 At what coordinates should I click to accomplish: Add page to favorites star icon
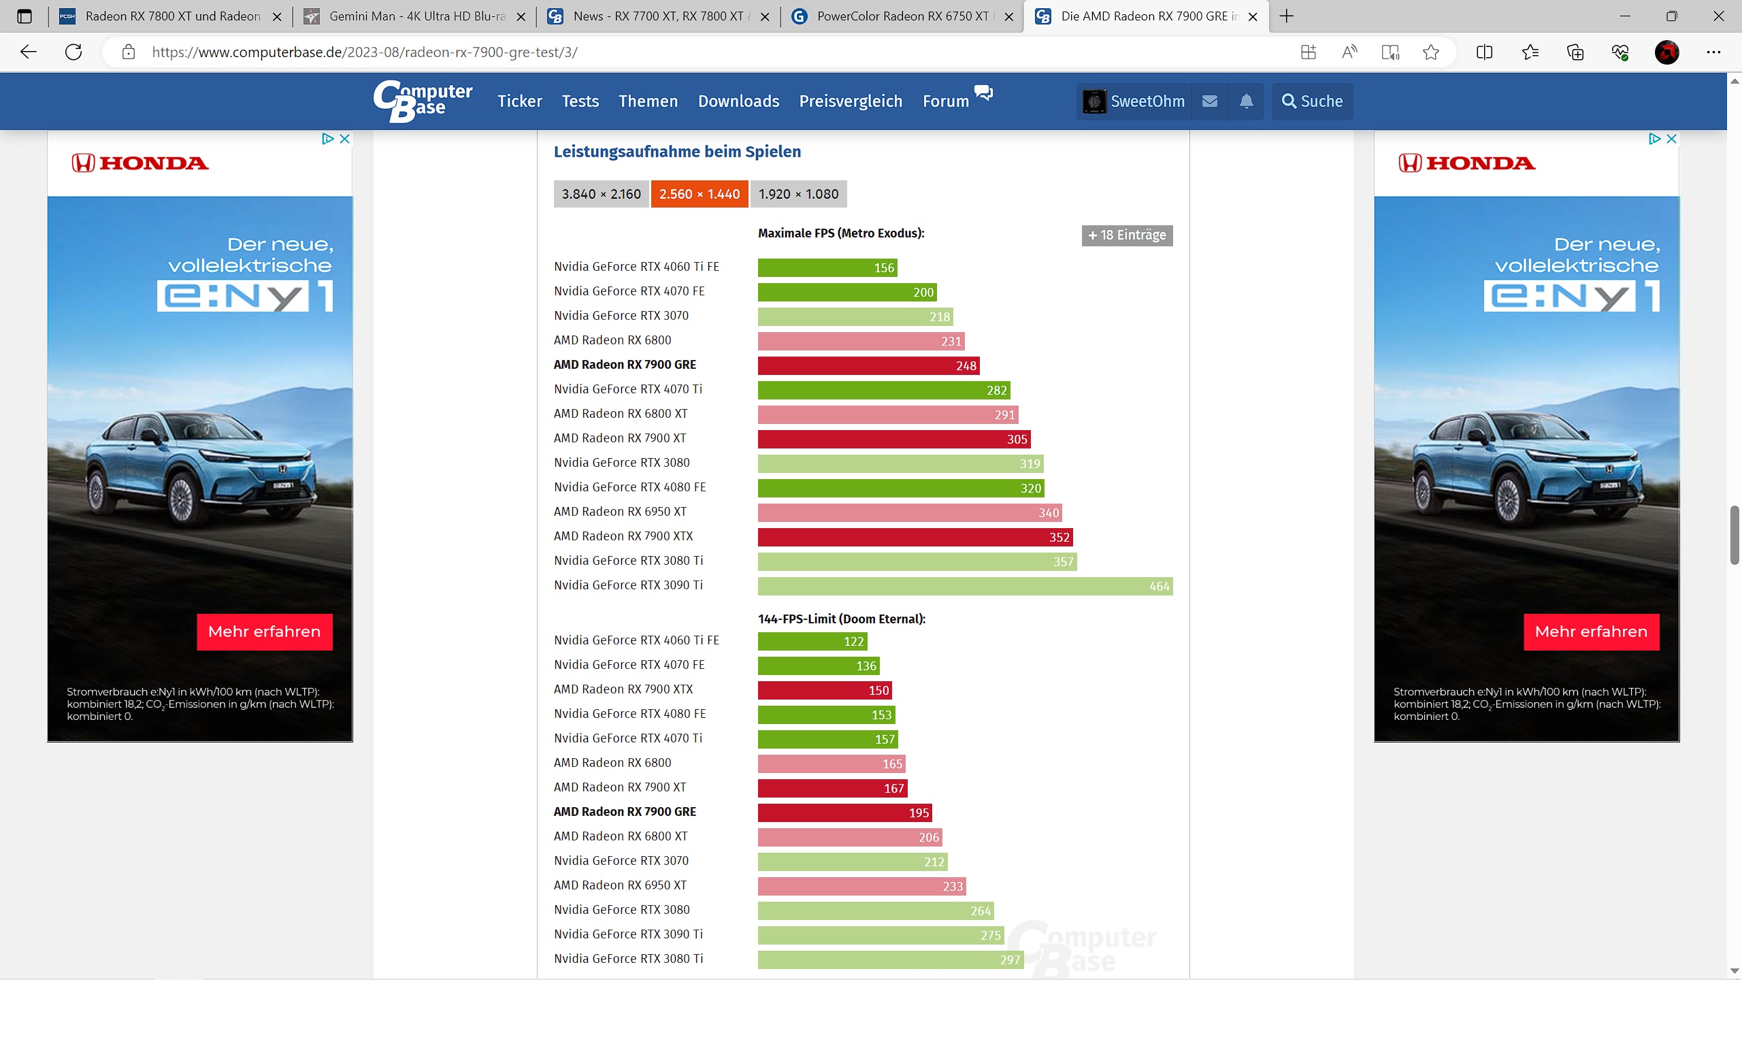coord(1430,52)
